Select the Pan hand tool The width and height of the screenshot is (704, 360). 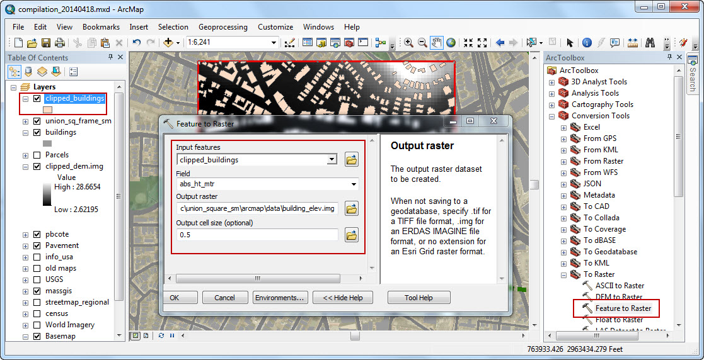(x=436, y=43)
